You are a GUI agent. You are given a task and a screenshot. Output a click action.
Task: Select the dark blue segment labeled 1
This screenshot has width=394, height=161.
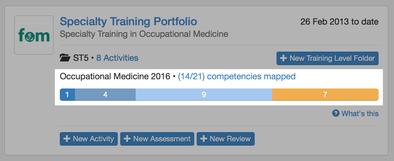point(67,95)
